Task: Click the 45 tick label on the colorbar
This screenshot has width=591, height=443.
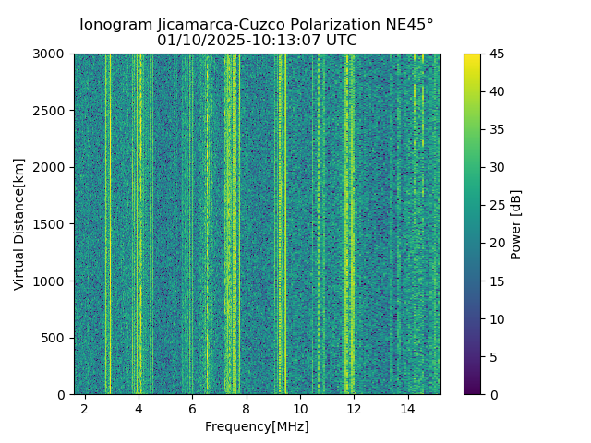Action: click(497, 54)
